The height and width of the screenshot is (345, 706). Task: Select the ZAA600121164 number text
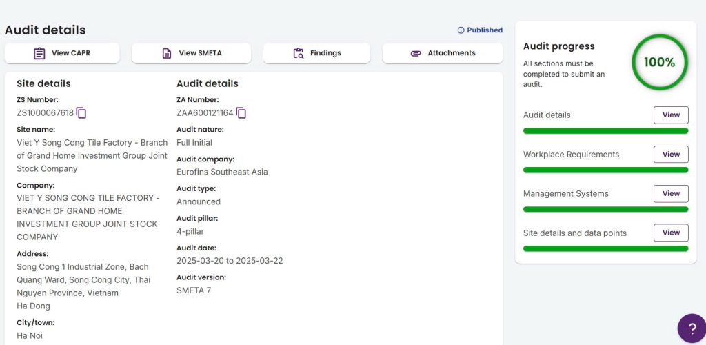pos(205,113)
